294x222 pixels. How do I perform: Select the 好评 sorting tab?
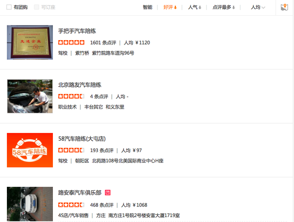[x=170, y=7]
